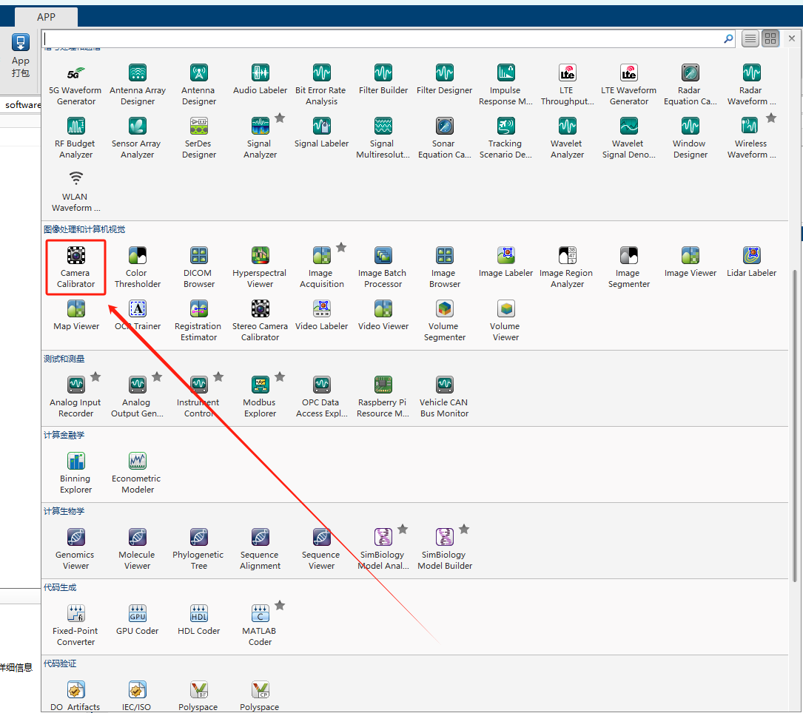The image size is (803, 713).
Task: Launch the OCR Trainer app
Action: (137, 315)
